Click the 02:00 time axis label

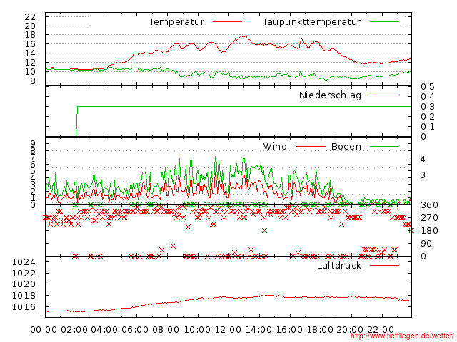pyautogui.click(x=74, y=330)
